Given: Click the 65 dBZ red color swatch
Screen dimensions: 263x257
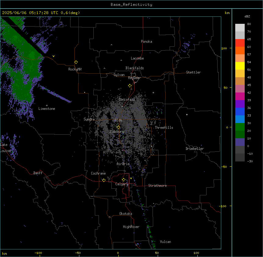Looking at the screenshot, I should point(240,43).
